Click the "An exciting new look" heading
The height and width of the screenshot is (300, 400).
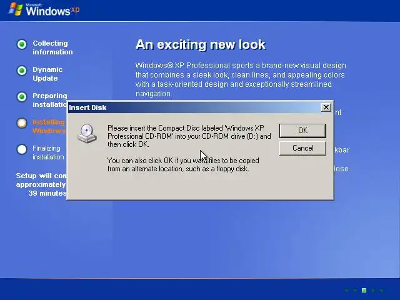[201, 44]
